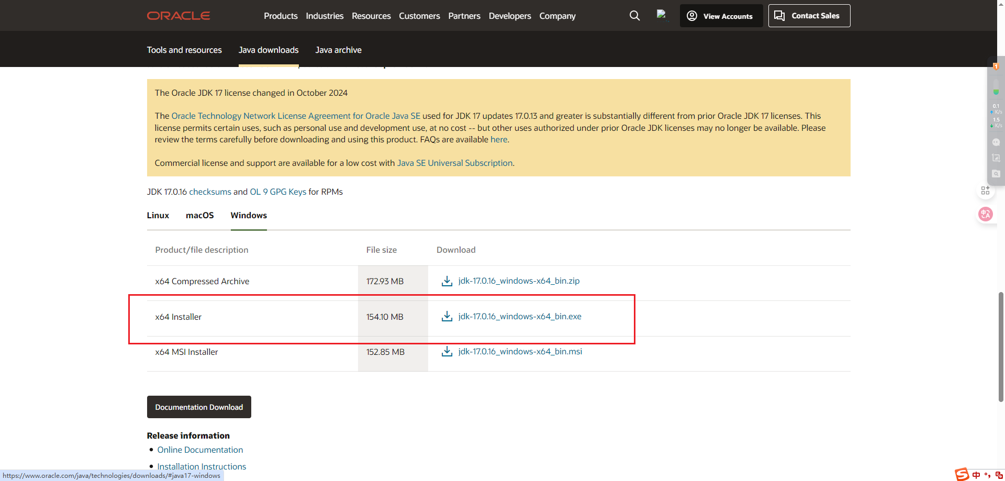Screen dimensions: 1005x481
Task: Click the Sogou S input method icon
Action: coord(962,474)
